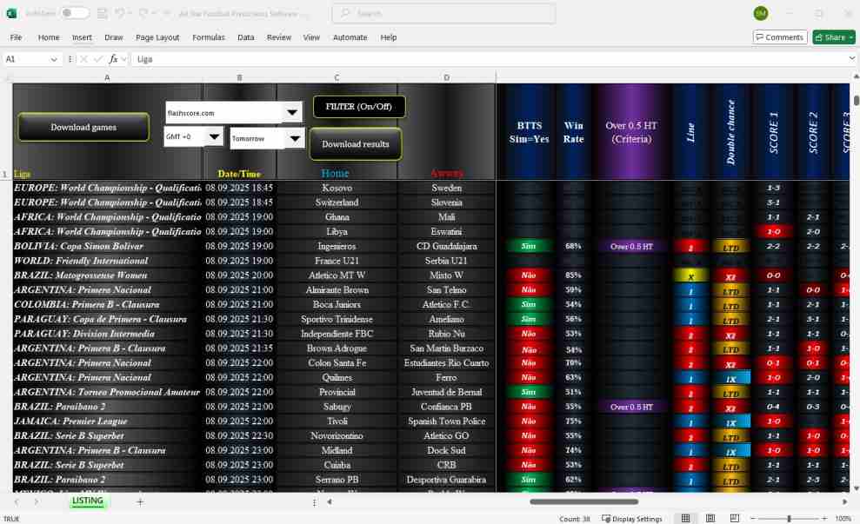
Task: Save the workbook via Quick Access toolbar
Action: [x=101, y=14]
